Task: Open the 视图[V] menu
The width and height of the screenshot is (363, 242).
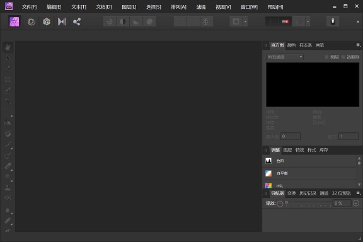Action: point(223,7)
